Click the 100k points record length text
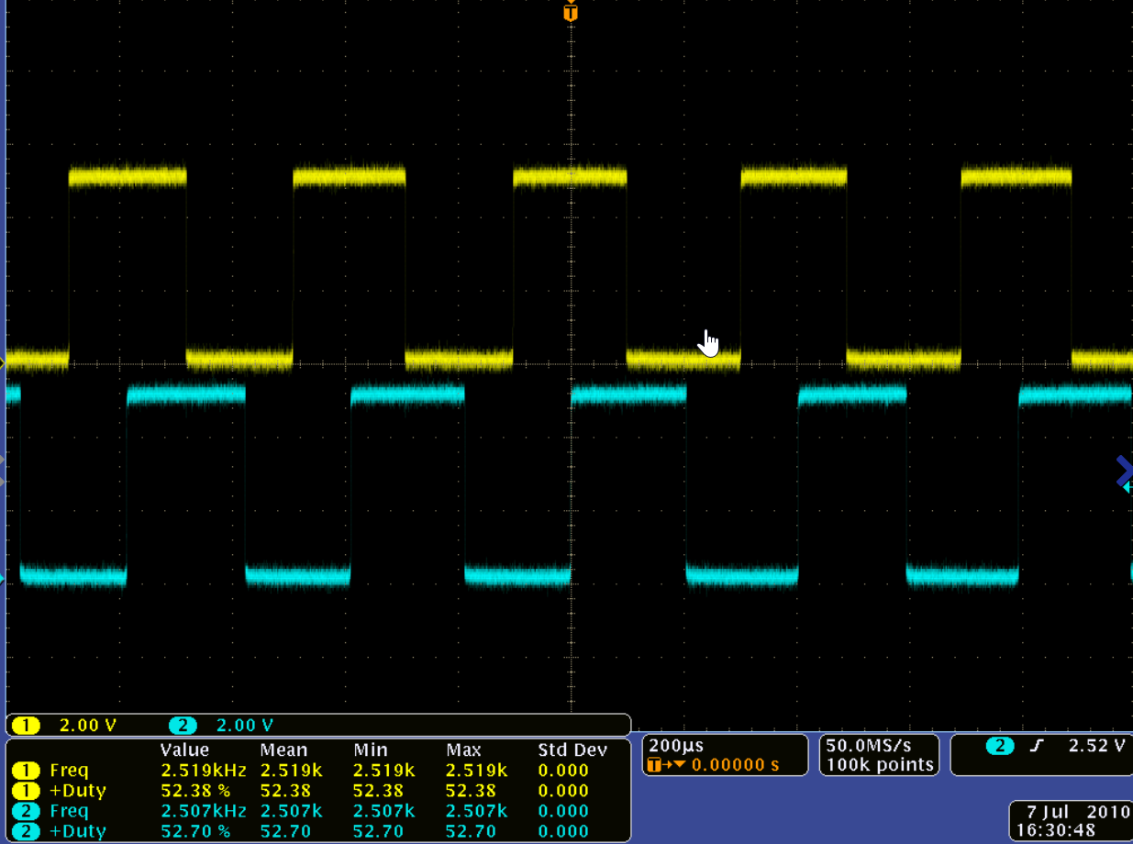1133x844 pixels. coord(879,765)
